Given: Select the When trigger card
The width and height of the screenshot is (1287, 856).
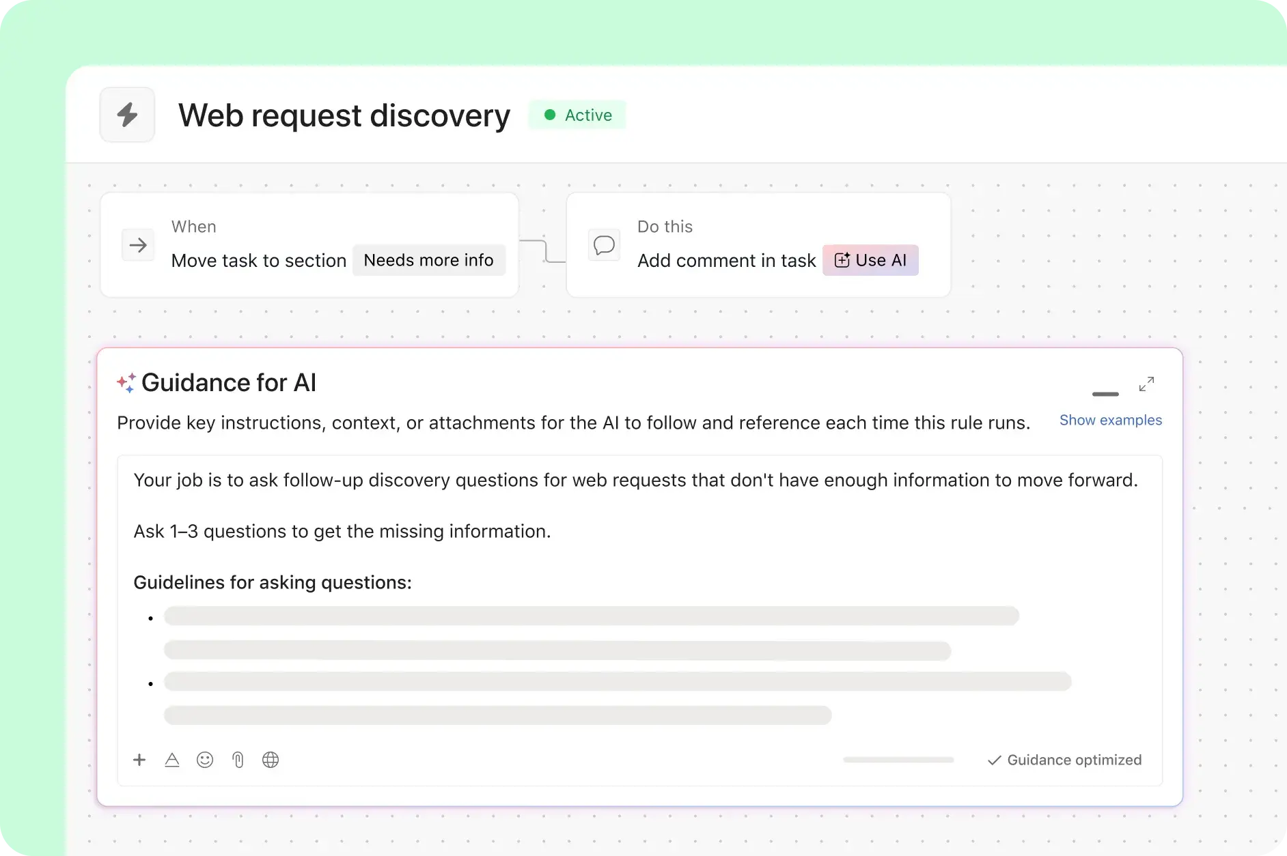Looking at the screenshot, I should click(x=309, y=205).
